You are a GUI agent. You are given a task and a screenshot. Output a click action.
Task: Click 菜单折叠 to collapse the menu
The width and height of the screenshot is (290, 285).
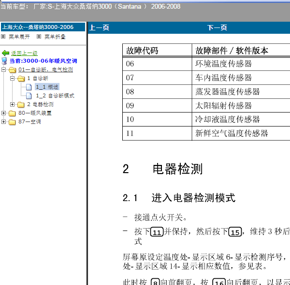(x=55, y=37)
